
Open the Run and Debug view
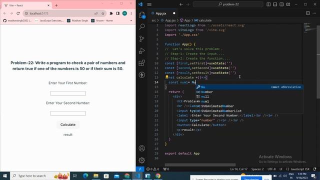tap(142, 50)
